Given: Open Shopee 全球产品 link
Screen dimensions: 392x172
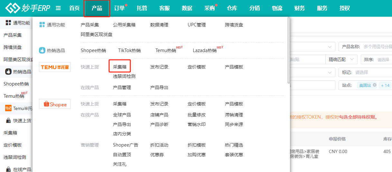Looking at the screenshot, I should pyautogui.click(x=122, y=115).
